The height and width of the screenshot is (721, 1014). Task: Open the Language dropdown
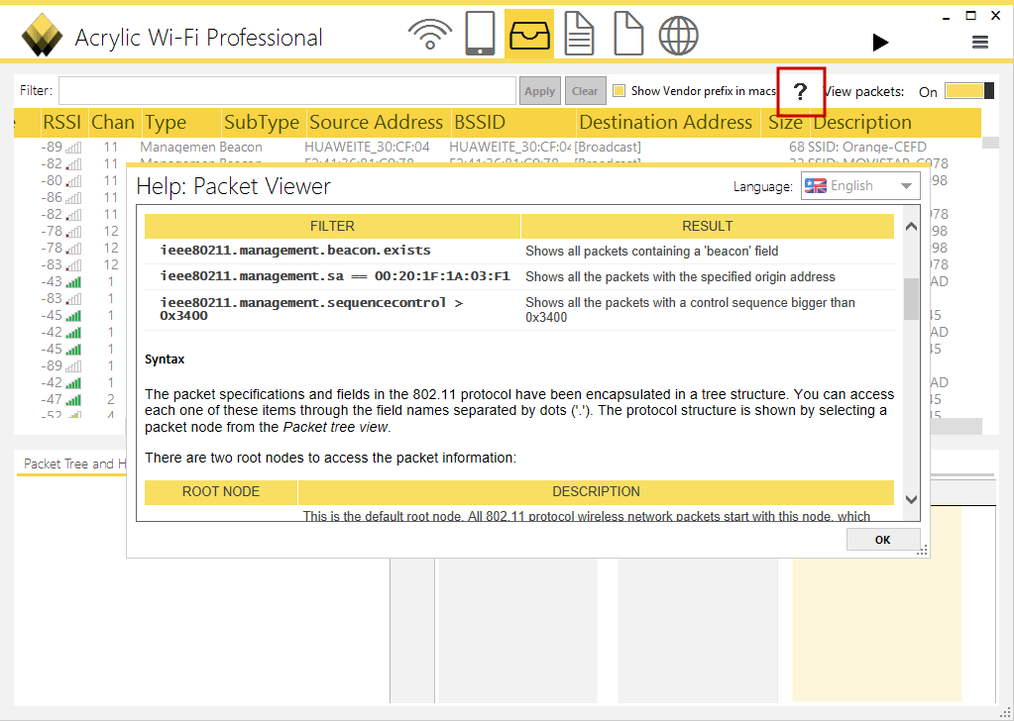pos(907,185)
